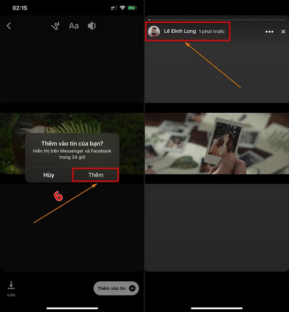Save the story using the Lưu download icon
Screen dimensions: 289x312
(11, 288)
